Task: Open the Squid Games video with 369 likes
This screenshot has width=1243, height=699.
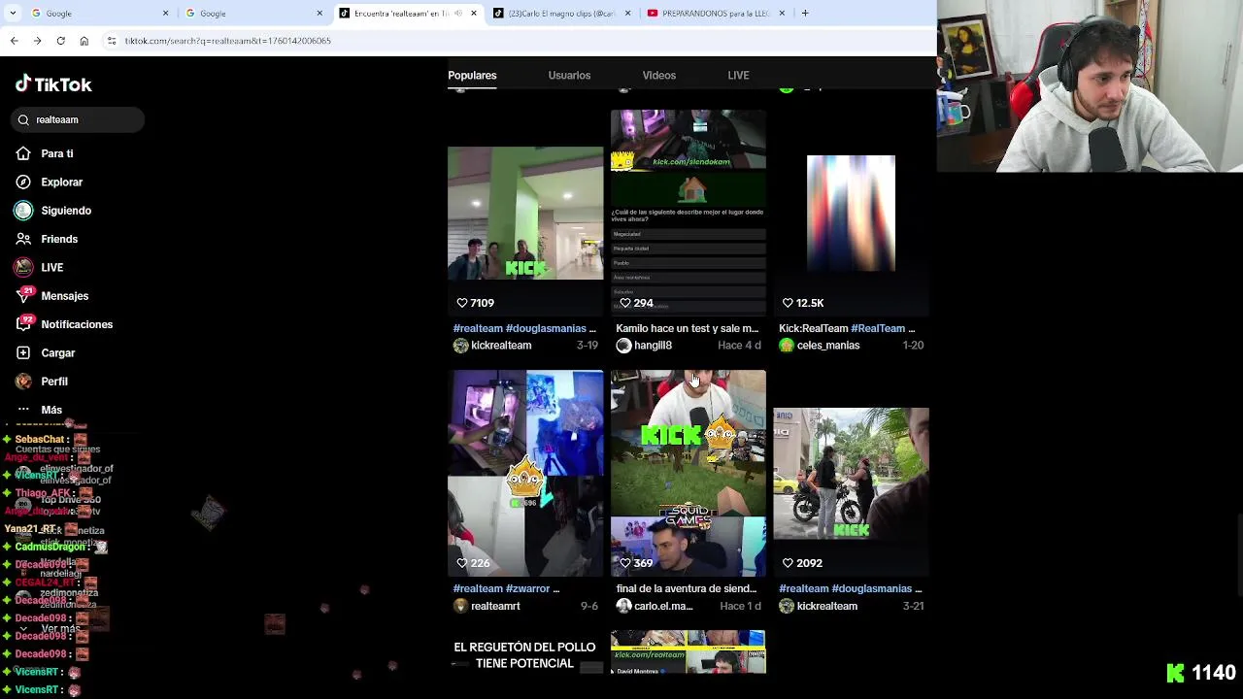Action: click(689, 473)
